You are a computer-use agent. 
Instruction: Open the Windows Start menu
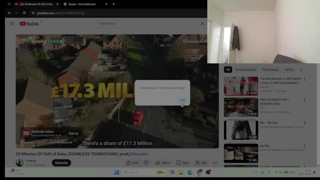point(117,172)
